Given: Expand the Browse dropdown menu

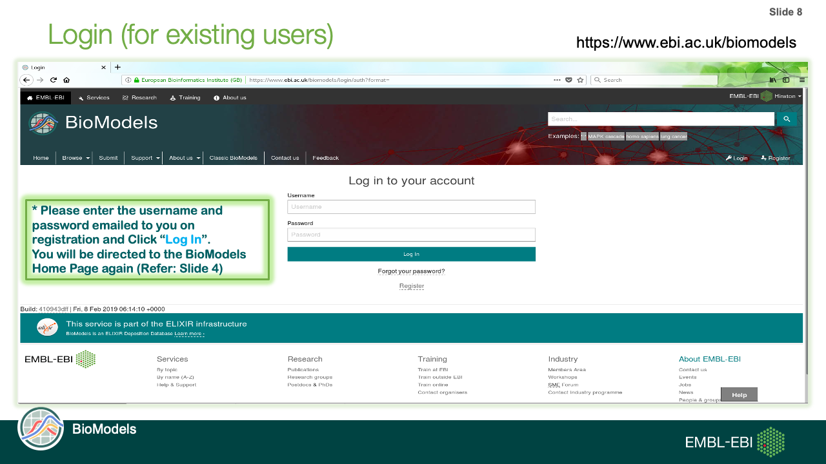Looking at the screenshot, I should pyautogui.click(x=76, y=158).
